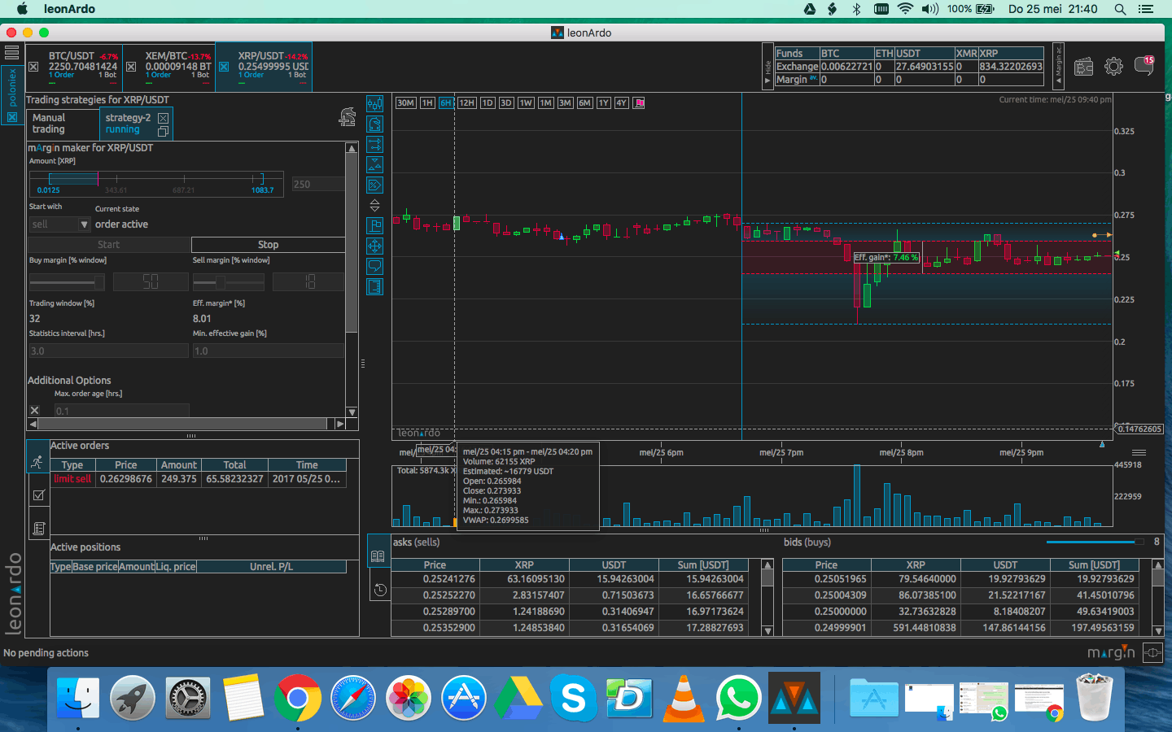Expand the Margin account side panel
This screenshot has width=1172, height=732.
click(x=1058, y=65)
